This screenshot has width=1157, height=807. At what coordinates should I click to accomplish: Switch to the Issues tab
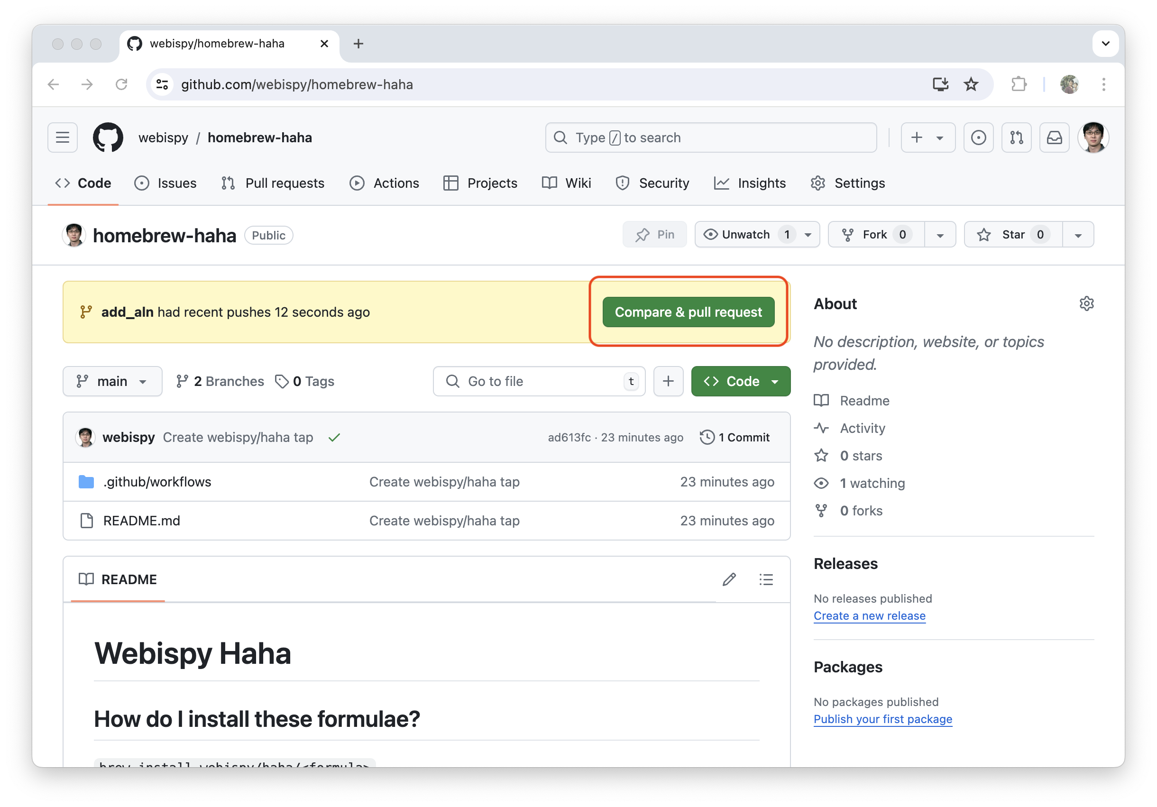tap(165, 183)
